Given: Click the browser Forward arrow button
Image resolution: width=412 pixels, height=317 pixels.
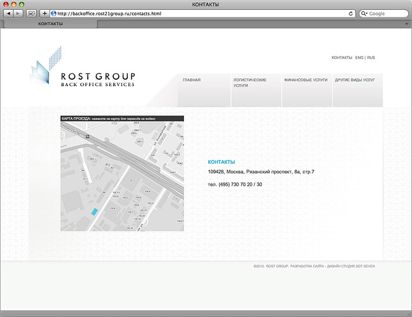Looking at the screenshot, I should point(18,14).
